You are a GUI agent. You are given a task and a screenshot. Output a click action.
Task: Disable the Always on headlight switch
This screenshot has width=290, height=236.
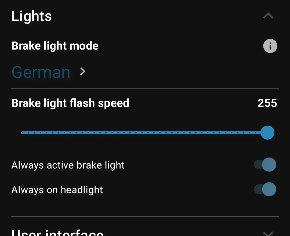(x=265, y=189)
